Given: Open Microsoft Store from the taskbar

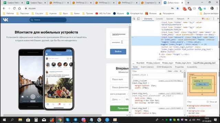Looking at the screenshot, I should (28, 120).
